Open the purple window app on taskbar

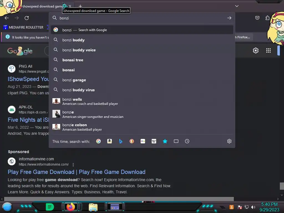click(115, 207)
